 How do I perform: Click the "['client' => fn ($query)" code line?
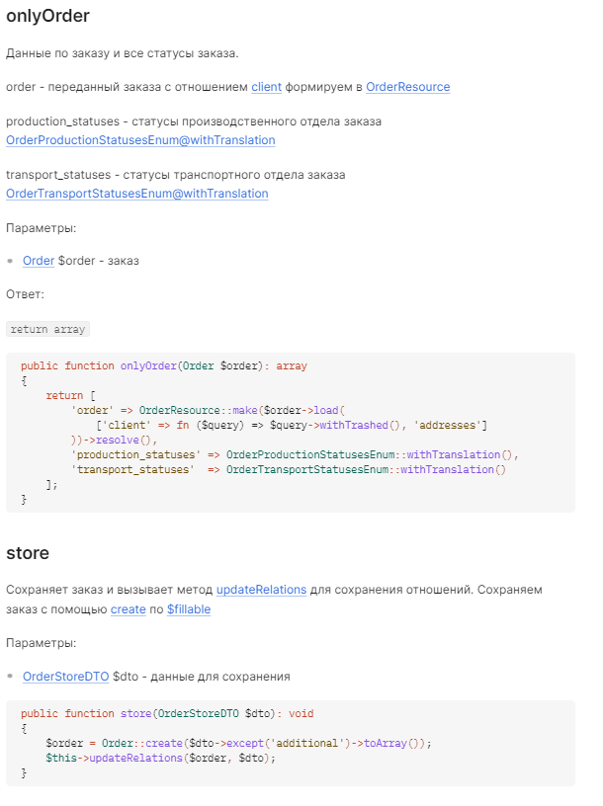click(x=292, y=425)
